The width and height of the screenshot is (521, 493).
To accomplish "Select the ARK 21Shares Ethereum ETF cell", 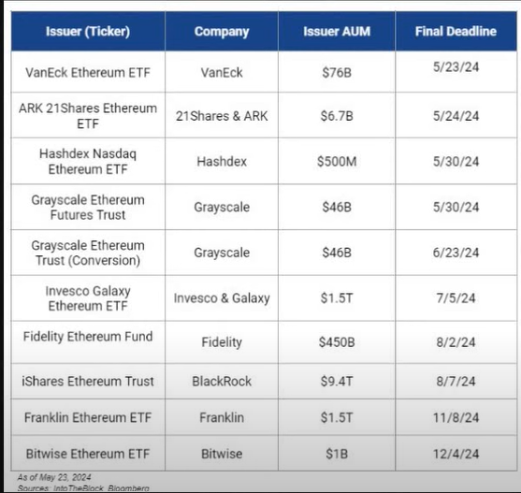I will pos(88,116).
